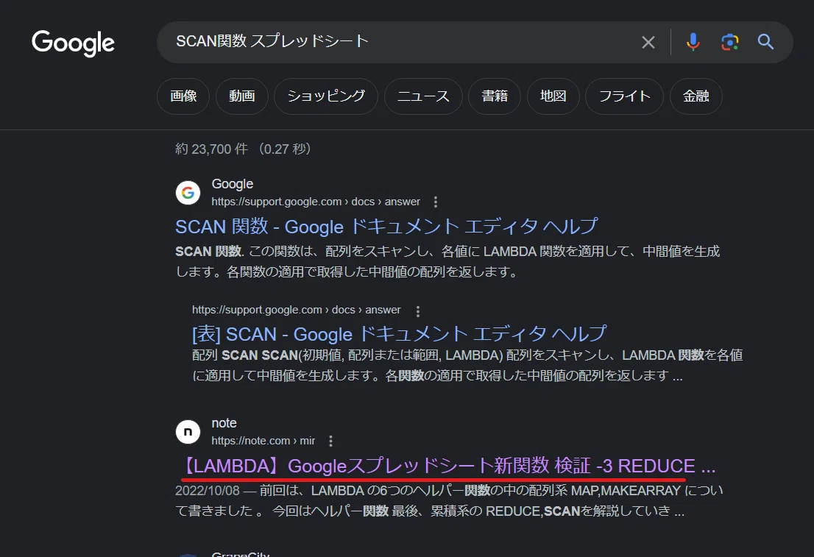Select ニュース filter
The image size is (814, 557).
(423, 96)
